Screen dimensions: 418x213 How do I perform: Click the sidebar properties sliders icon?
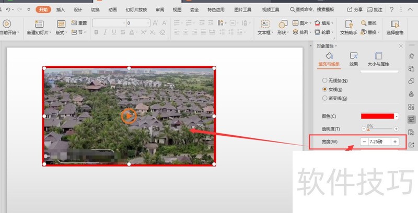411,119
